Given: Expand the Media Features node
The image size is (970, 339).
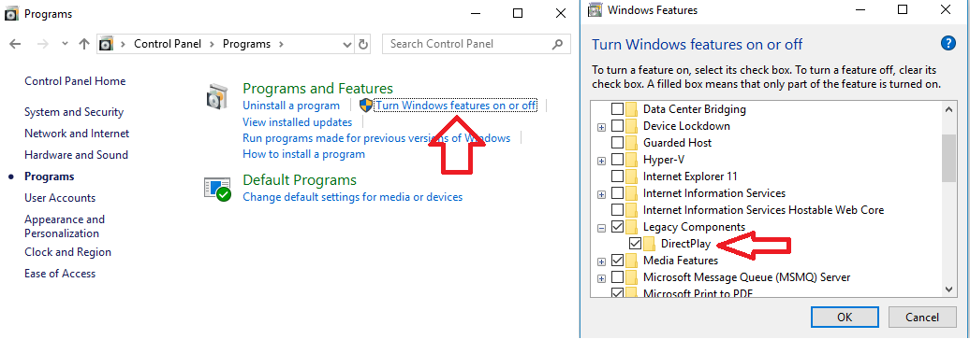Looking at the screenshot, I should pyautogui.click(x=601, y=261).
